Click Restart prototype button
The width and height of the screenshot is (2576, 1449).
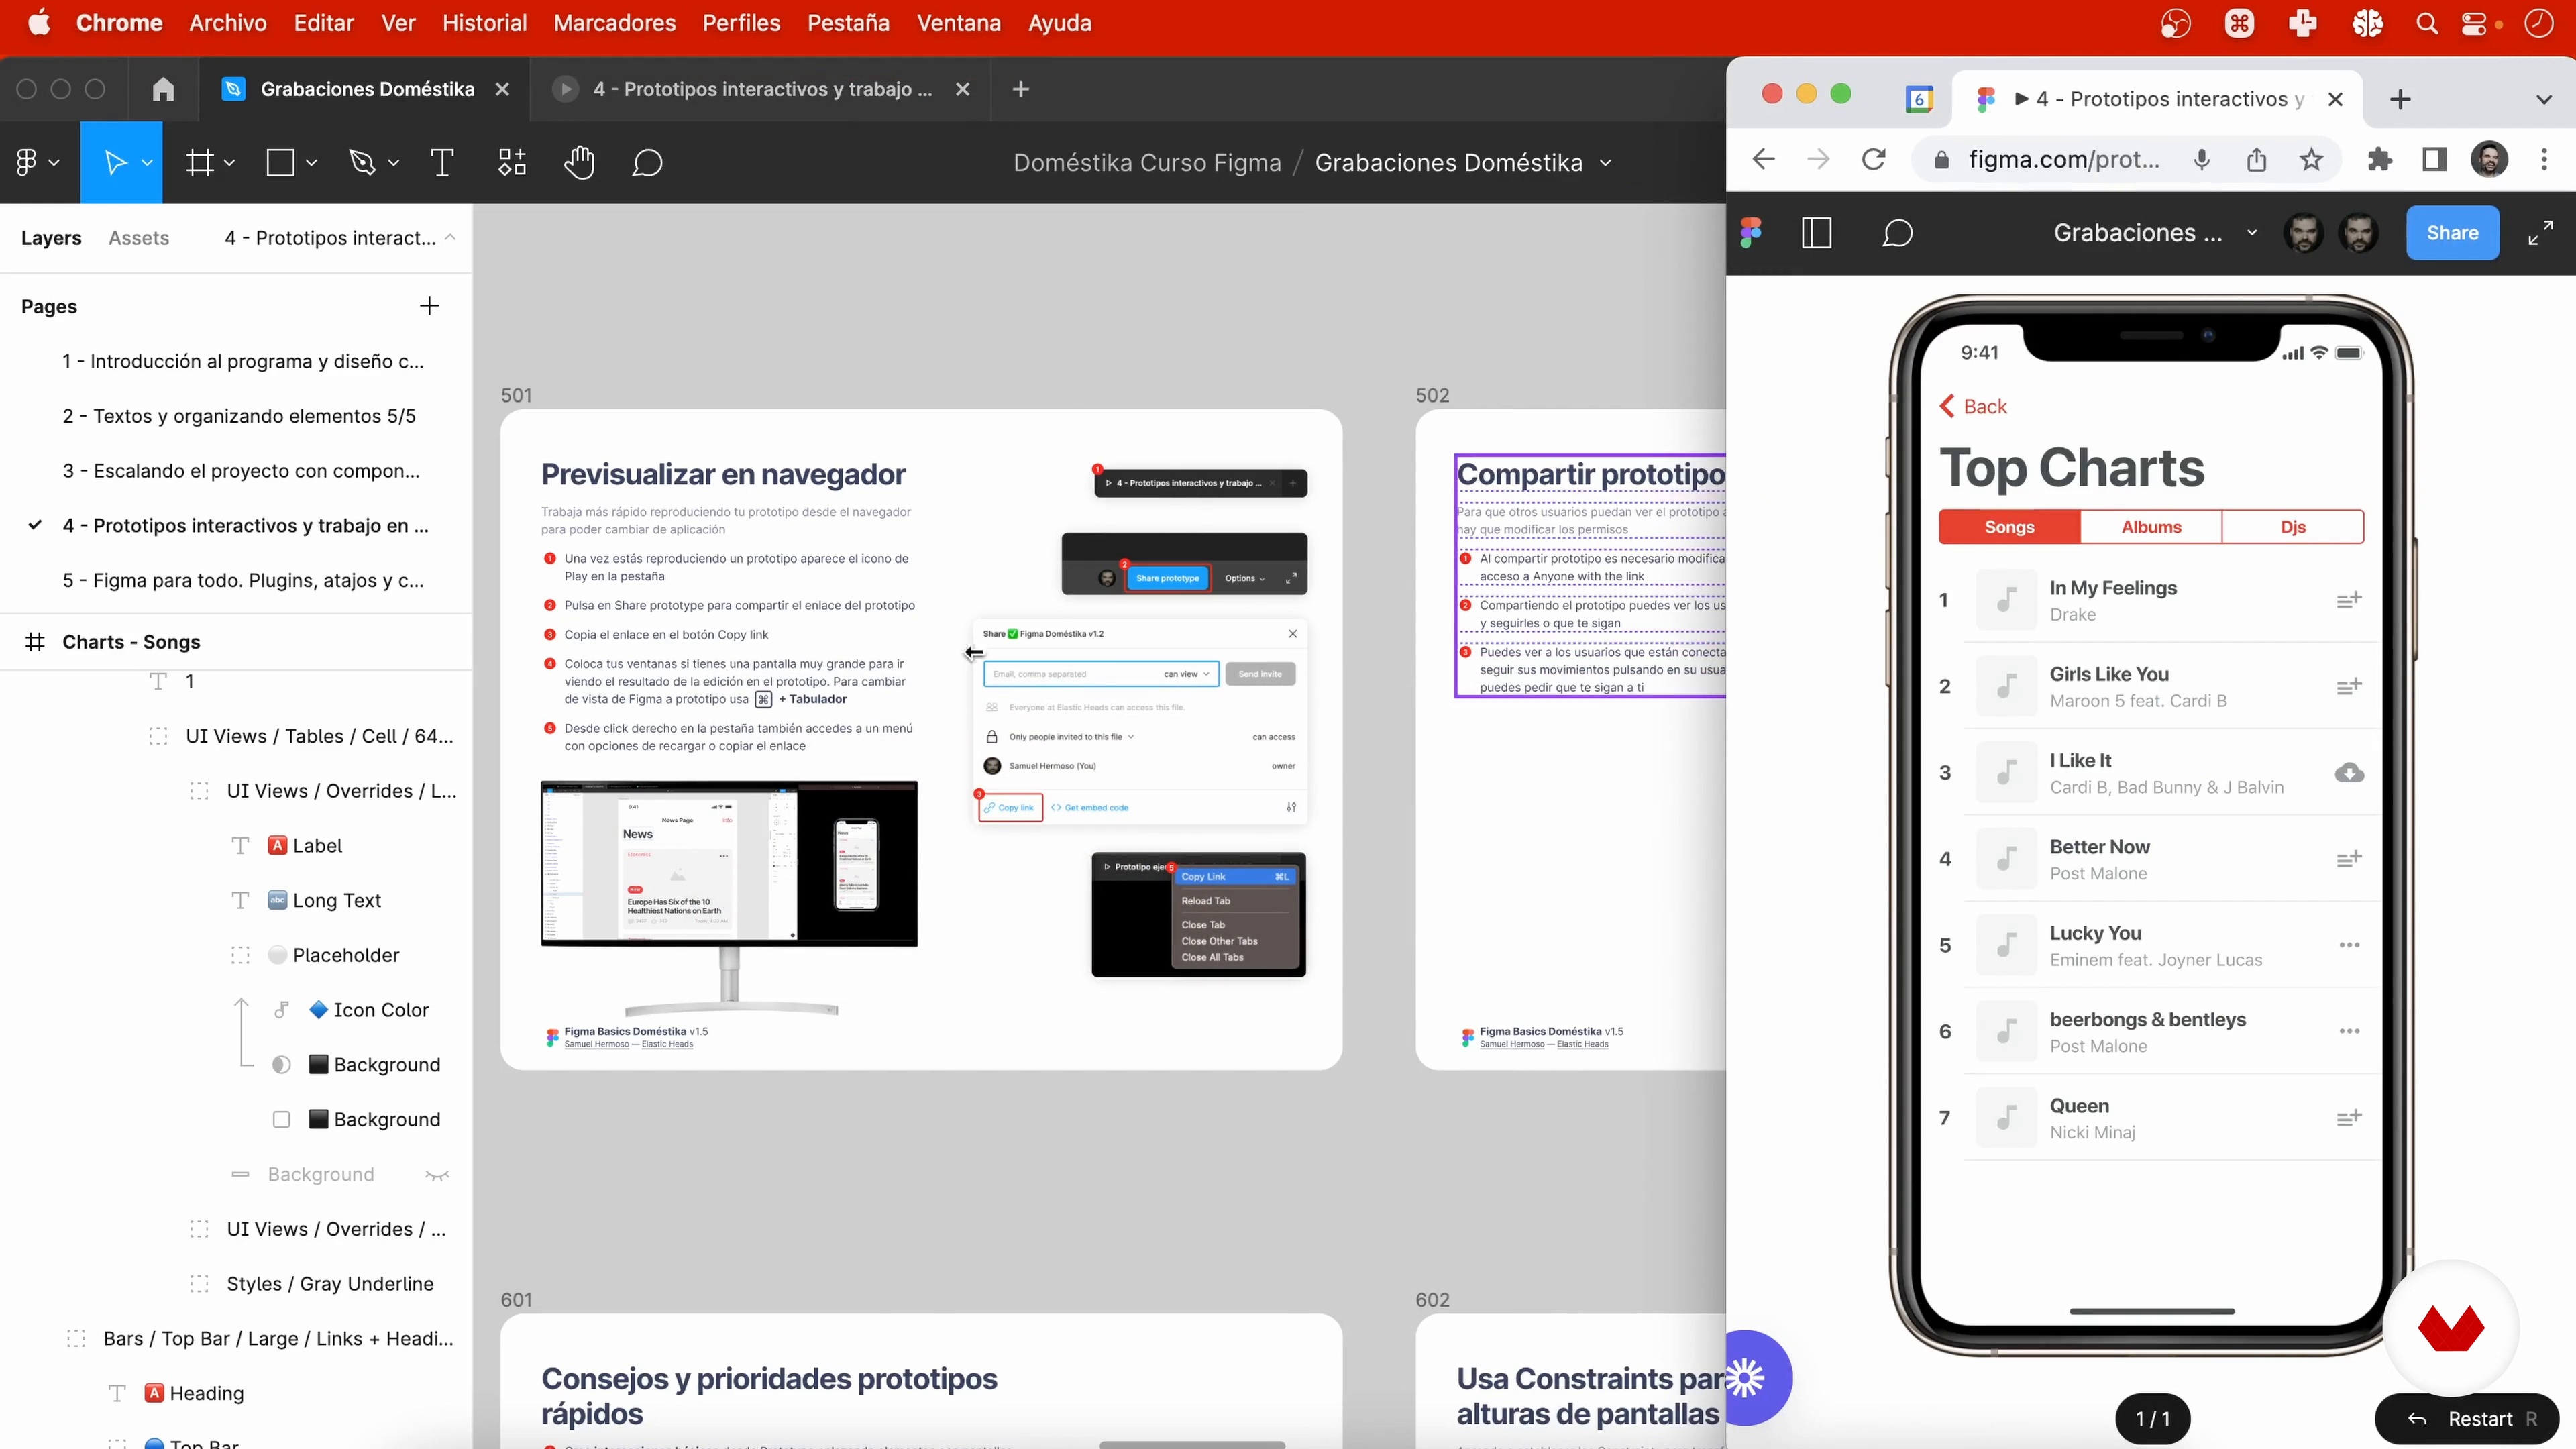2466,1419
